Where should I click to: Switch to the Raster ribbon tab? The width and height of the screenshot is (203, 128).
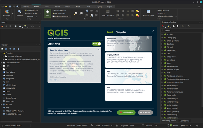click(57, 7)
